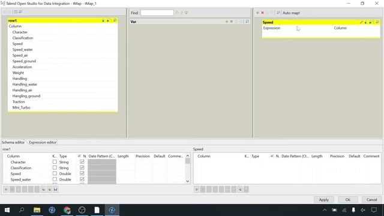Click the Apply button

(324, 200)
